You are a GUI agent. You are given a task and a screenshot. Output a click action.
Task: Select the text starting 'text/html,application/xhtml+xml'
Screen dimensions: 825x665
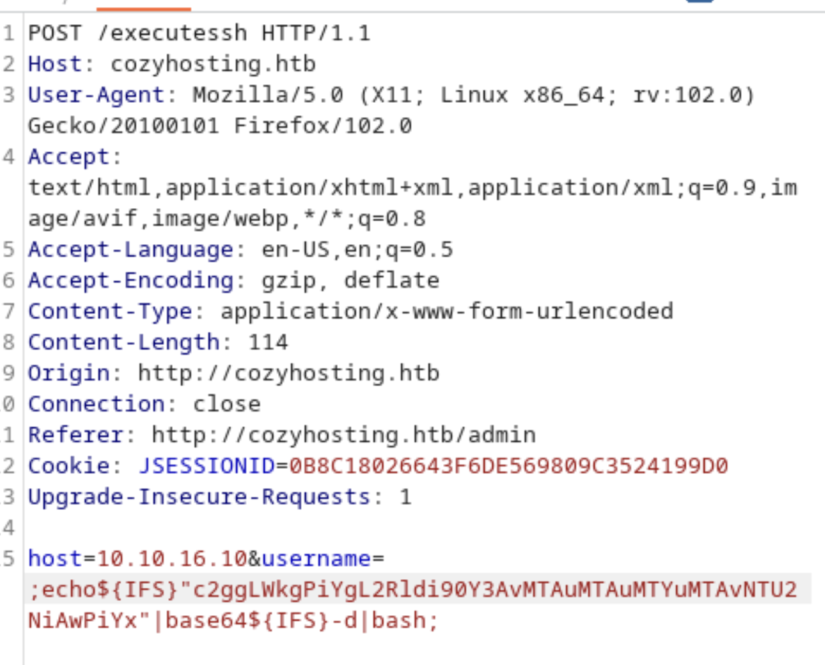(412, 188)
